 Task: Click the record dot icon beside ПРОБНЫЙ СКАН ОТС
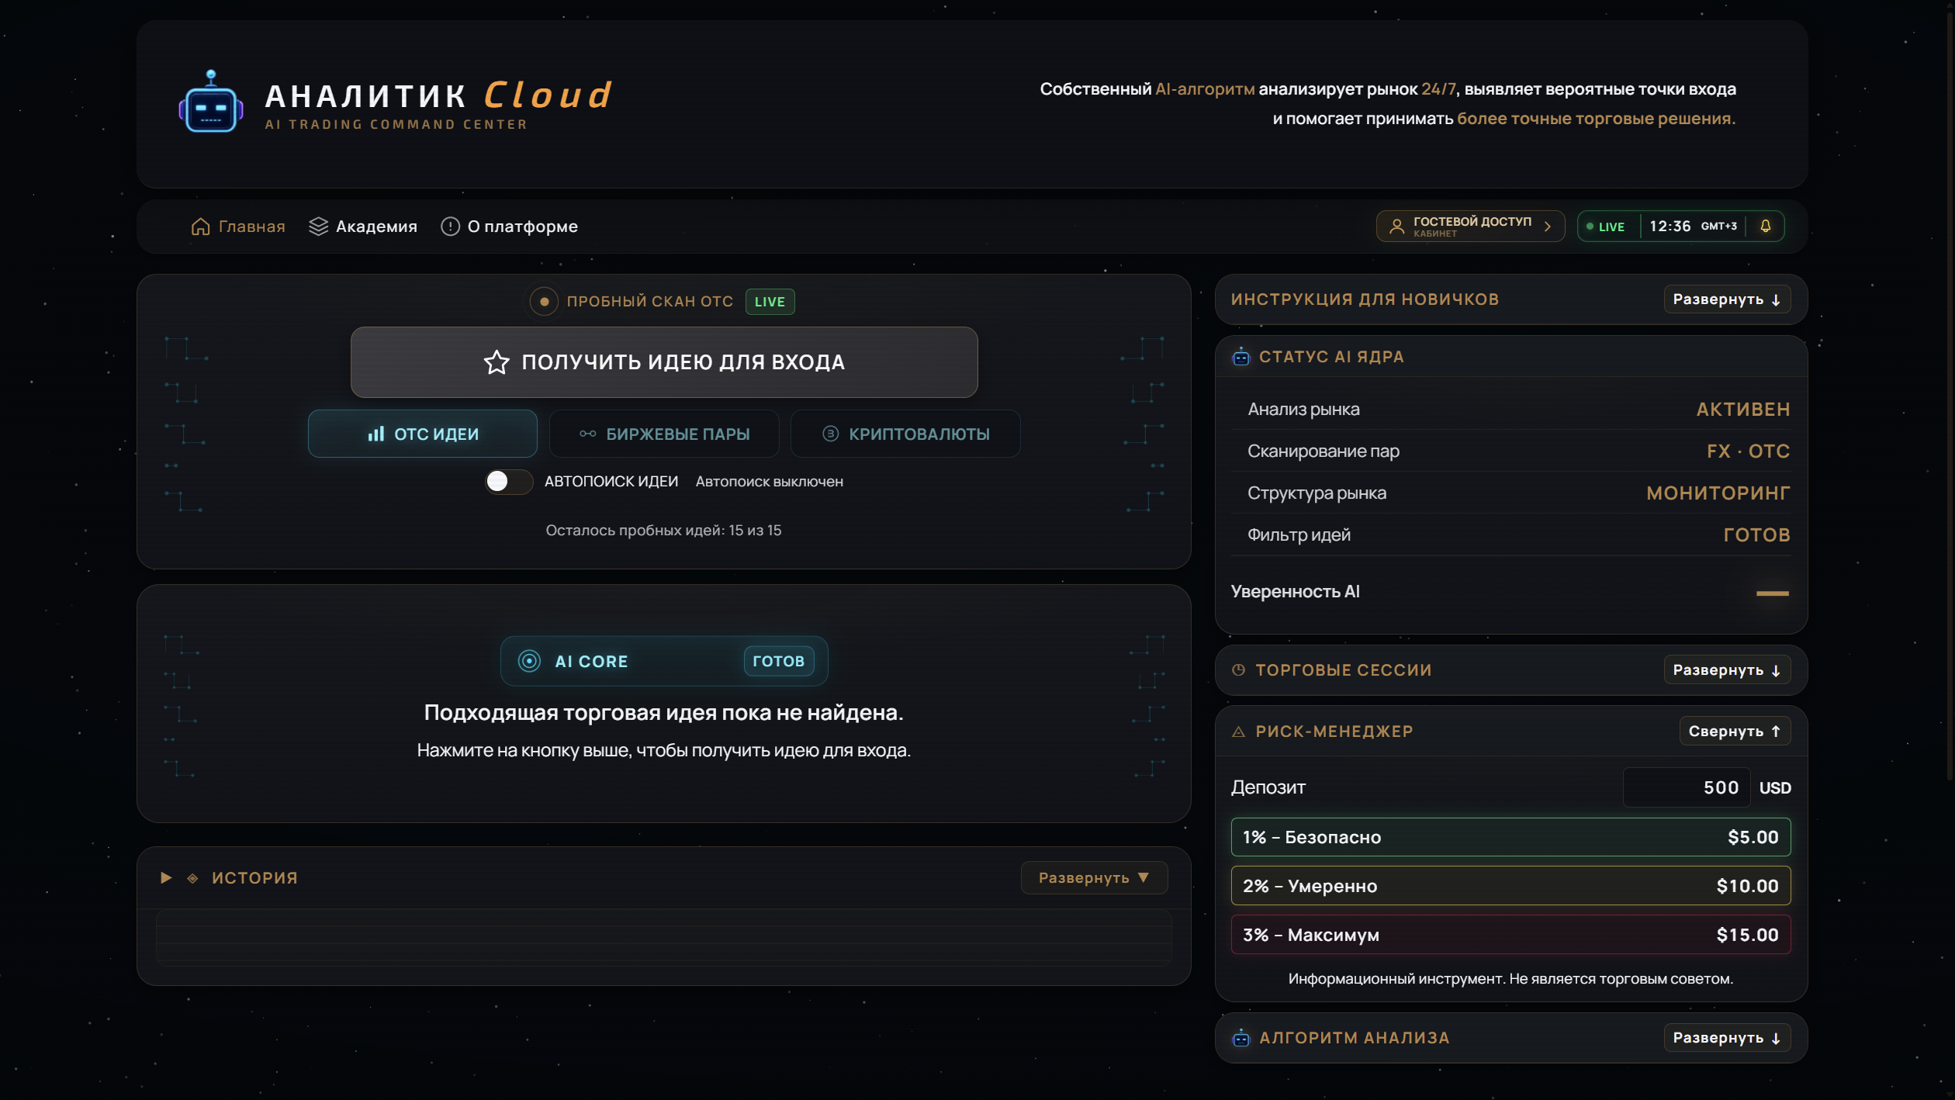click(x=544, y=301)
